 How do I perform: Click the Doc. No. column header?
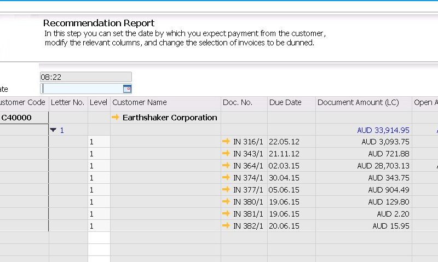click(x=244, y=102)
